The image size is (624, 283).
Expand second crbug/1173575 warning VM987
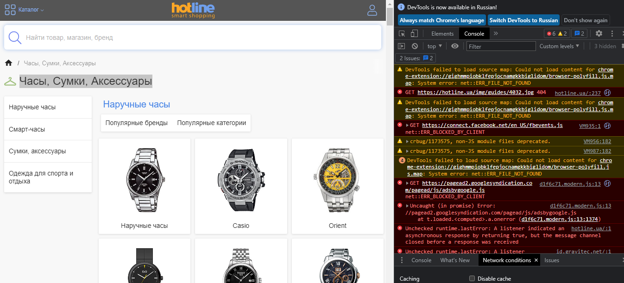(408, 151)
